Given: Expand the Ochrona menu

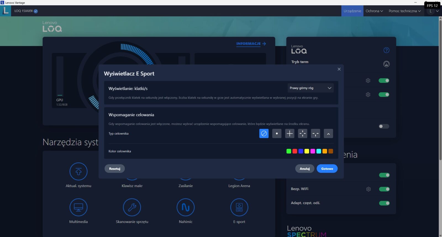Looking at the screenshot, I should (374, 11).
